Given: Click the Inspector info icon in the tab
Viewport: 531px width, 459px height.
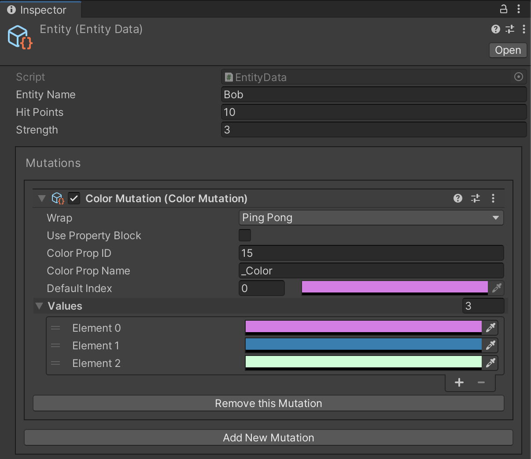Looking at the screenshot, I should pos(11,10).
